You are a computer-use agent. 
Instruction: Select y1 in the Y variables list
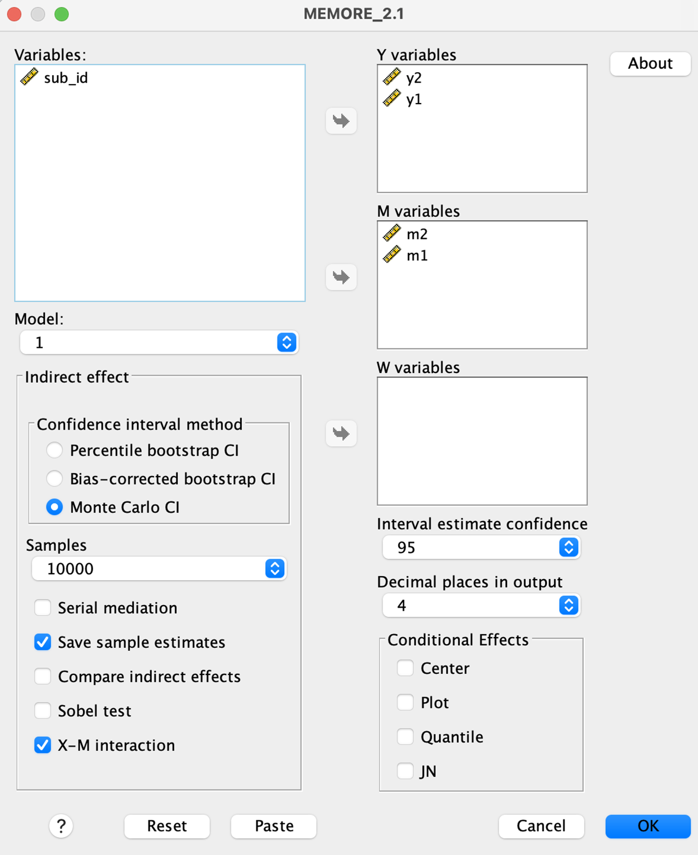403,99
